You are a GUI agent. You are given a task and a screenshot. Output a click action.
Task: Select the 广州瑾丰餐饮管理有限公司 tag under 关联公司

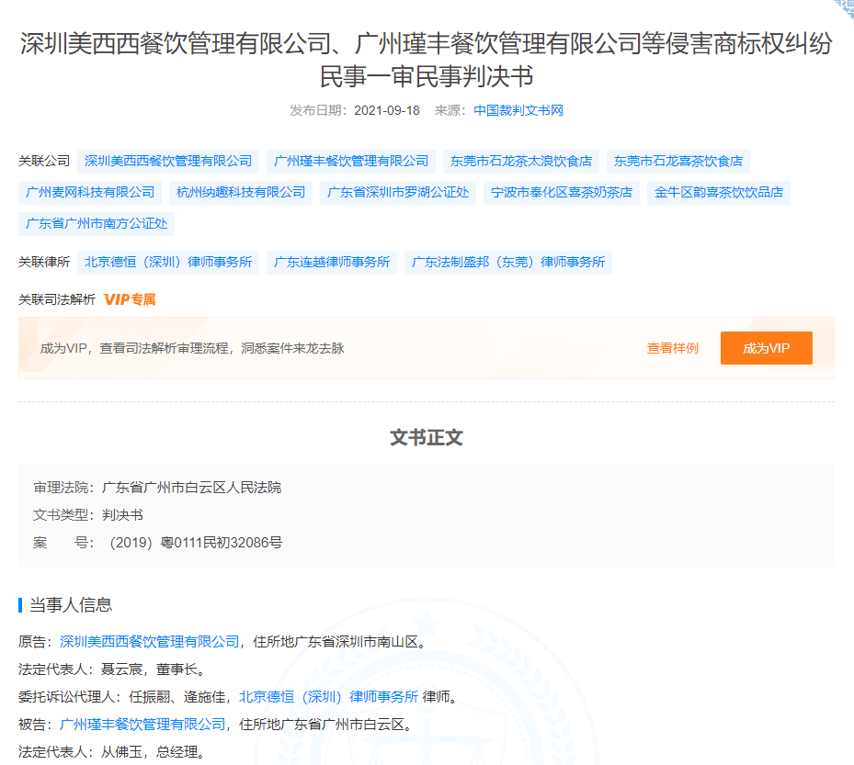[x=351, y=161]
